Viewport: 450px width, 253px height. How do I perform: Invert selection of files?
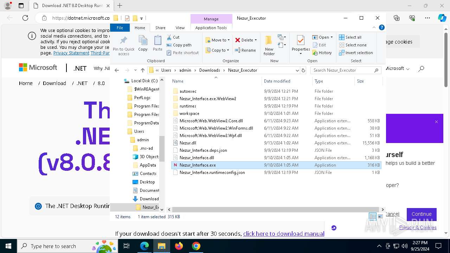356,53
